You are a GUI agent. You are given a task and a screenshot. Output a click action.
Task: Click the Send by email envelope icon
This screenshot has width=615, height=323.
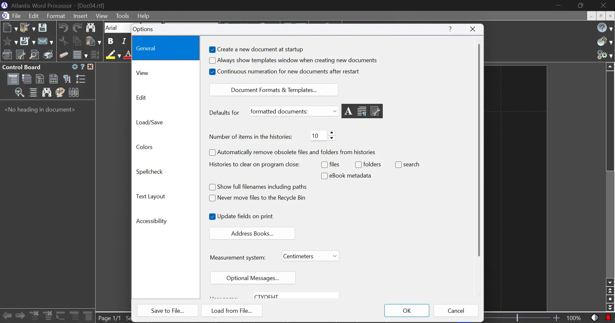click(43, 41)
